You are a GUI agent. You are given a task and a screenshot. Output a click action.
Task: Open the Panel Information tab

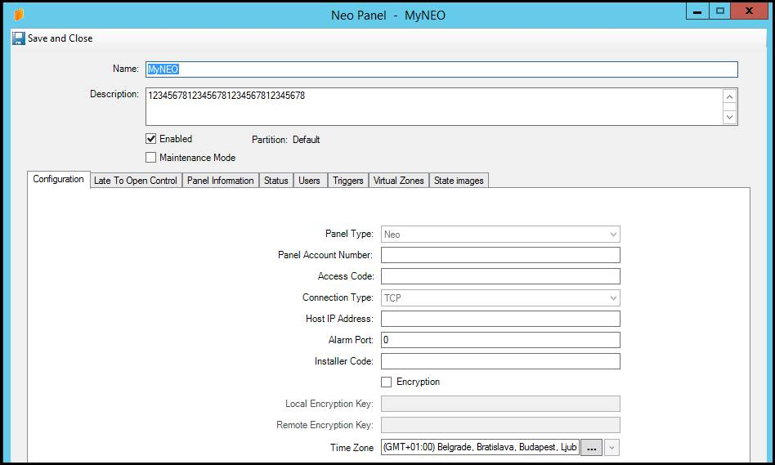coord(220,181)
